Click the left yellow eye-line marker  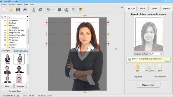46,34
